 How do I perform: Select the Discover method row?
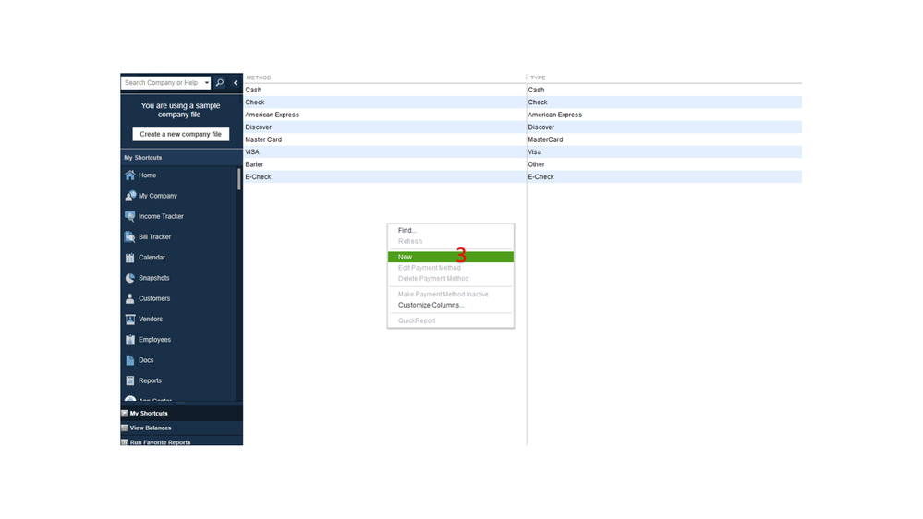[x=523, y=127]
